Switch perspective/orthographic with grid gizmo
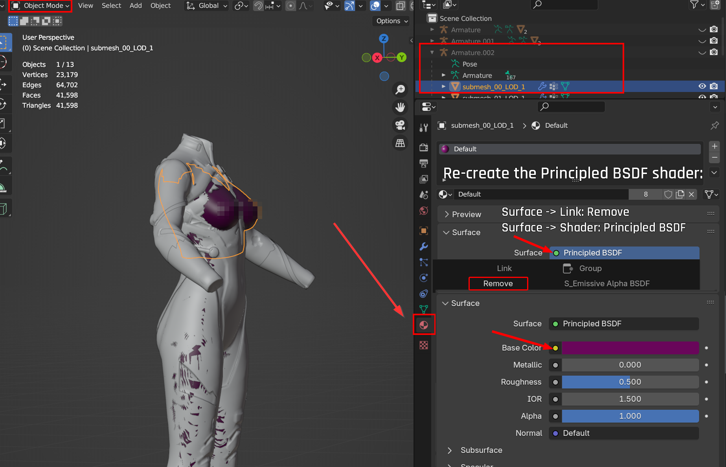 click(x=400, y=143)
